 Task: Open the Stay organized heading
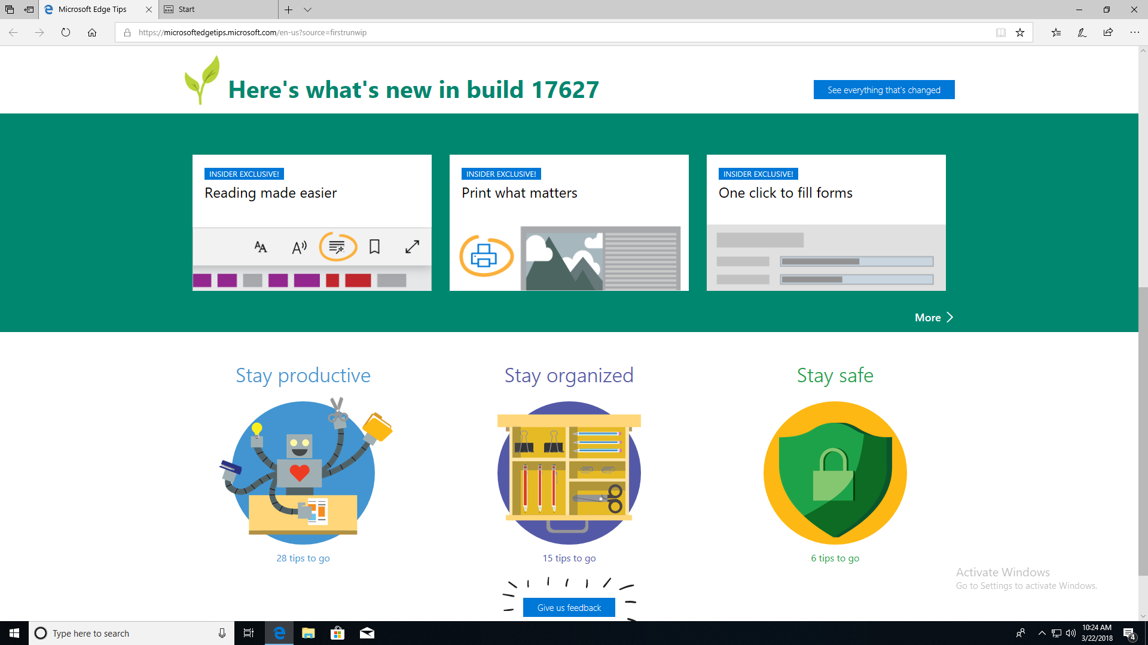point(569,375)
